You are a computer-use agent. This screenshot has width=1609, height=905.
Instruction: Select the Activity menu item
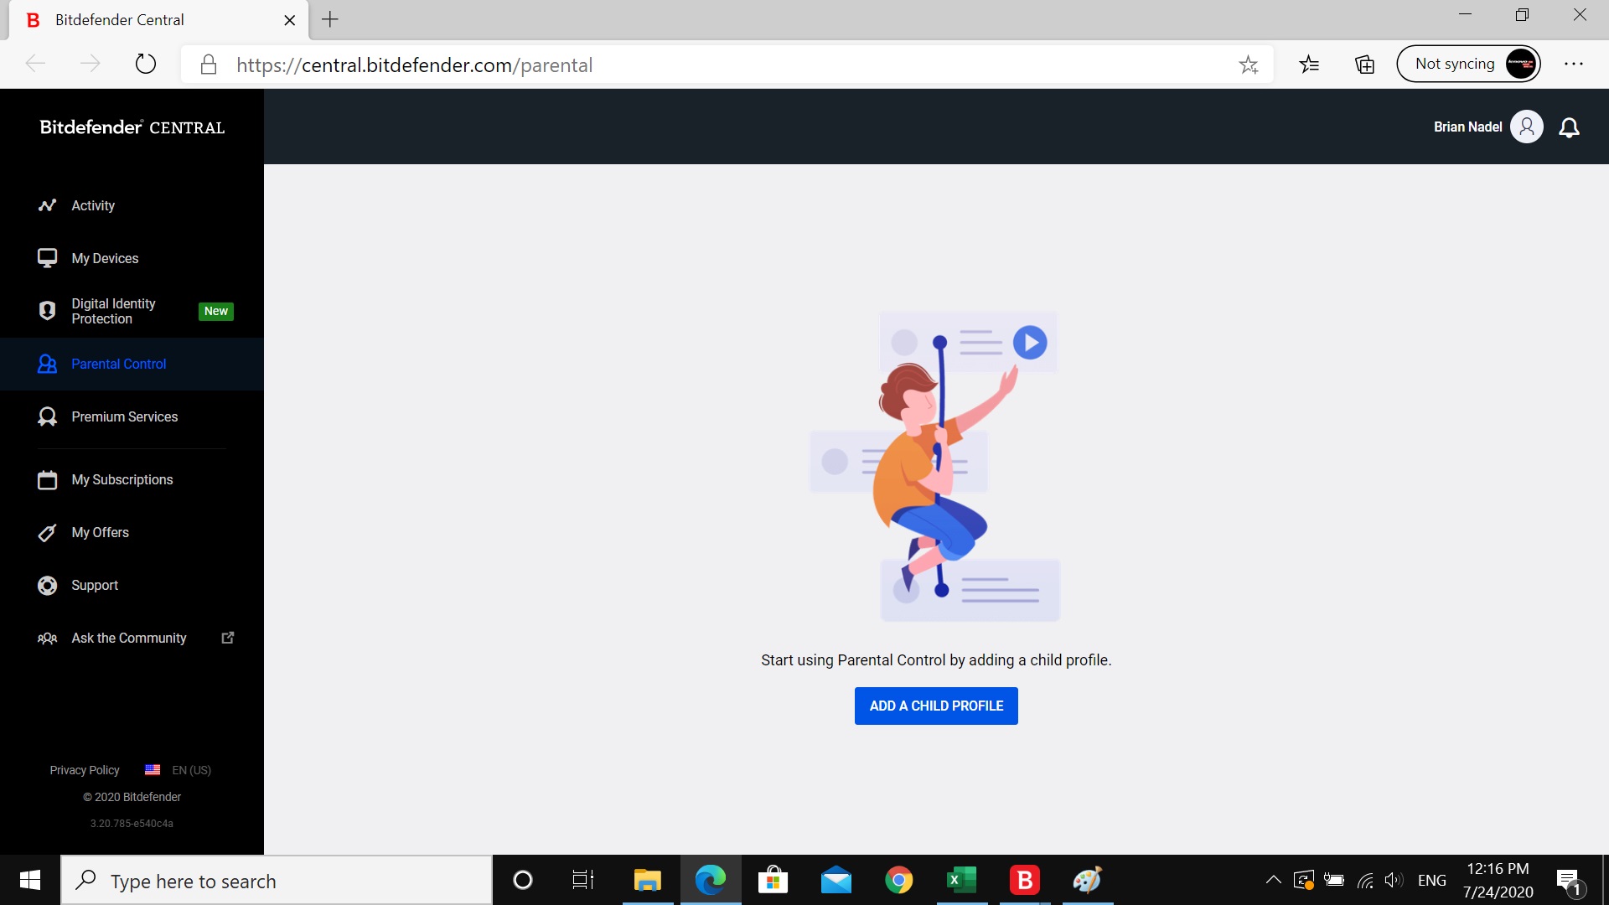click(93, 204)
